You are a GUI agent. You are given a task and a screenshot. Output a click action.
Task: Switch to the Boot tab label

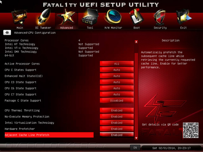[137, 28]
